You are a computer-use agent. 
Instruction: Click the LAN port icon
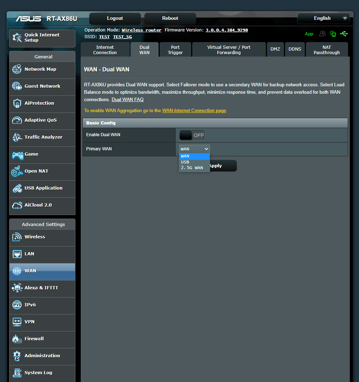click(x=17, y=254)
